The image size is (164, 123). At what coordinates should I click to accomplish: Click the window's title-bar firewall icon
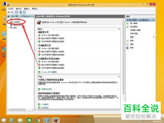[9, 5]
